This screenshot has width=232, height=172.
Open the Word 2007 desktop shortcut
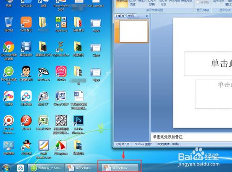point(61,98)
